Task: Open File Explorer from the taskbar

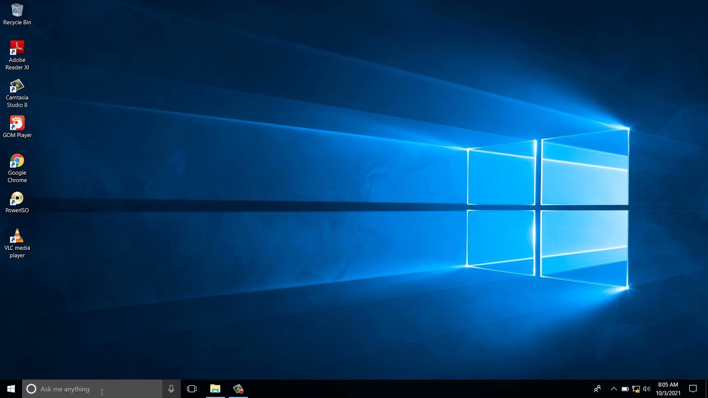Action: tap(215, 389)
